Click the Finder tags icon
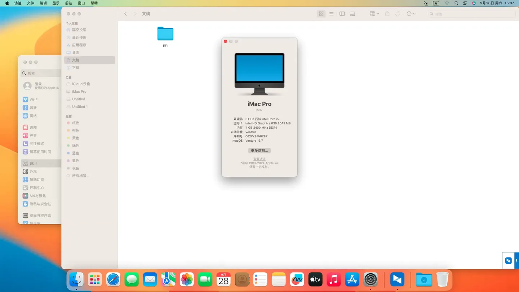 [x=398, y=14]
